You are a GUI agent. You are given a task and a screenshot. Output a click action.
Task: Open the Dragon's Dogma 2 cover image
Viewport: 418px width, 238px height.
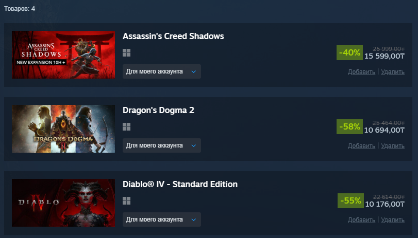(63, 129)
